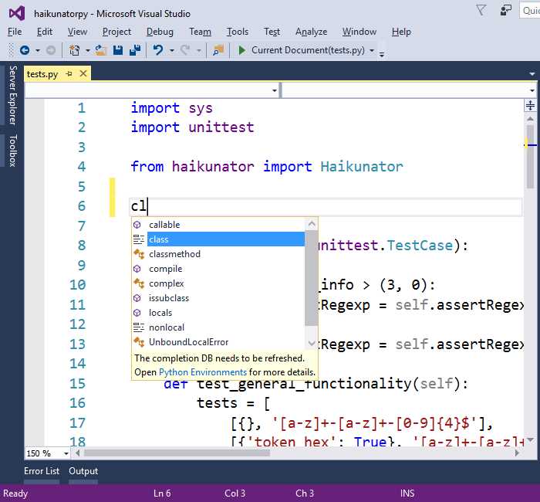The image size is (540, 502).
Task: Select classmethod in the completion list
Action: point(218,254)
